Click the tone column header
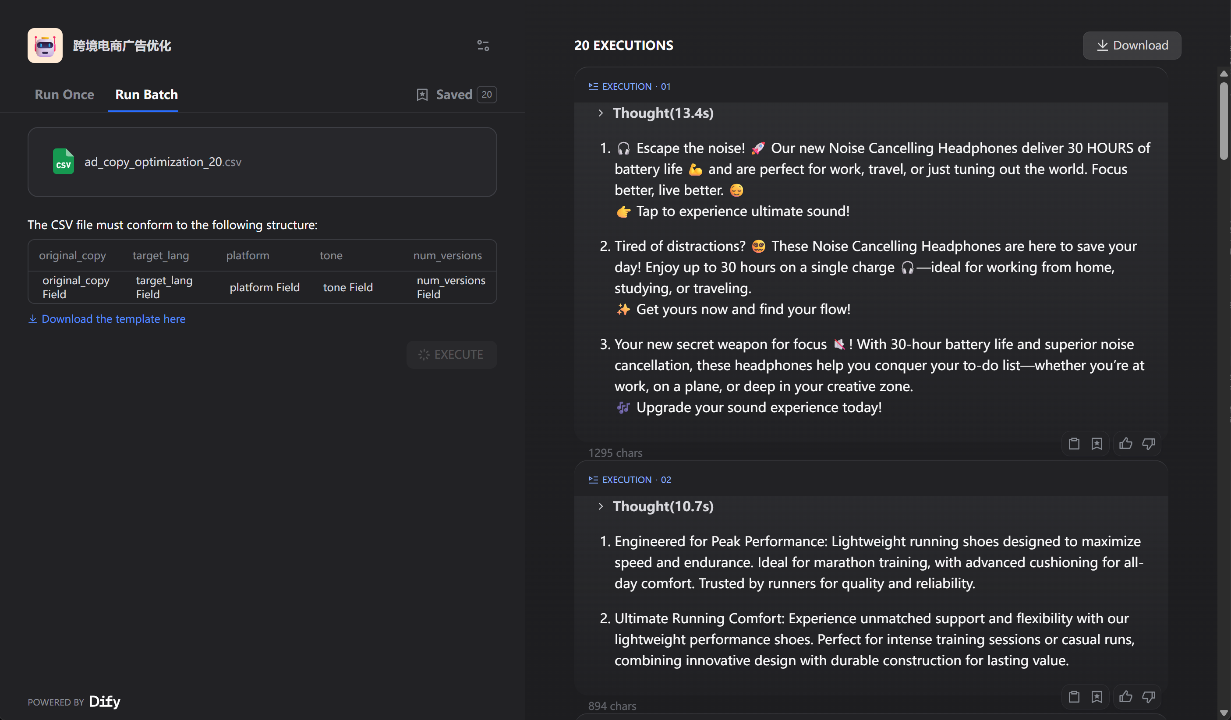The image size is (1231, 720). click(331, 255)
